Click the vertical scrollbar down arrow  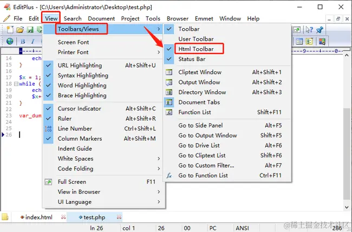347,207
